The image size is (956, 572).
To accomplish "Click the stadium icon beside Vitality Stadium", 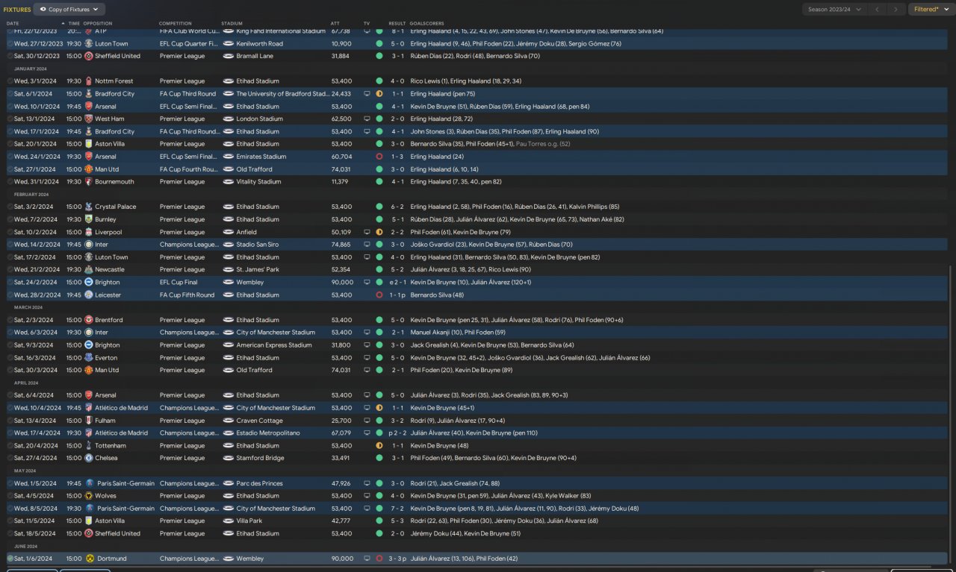I will tap(229, 182).
